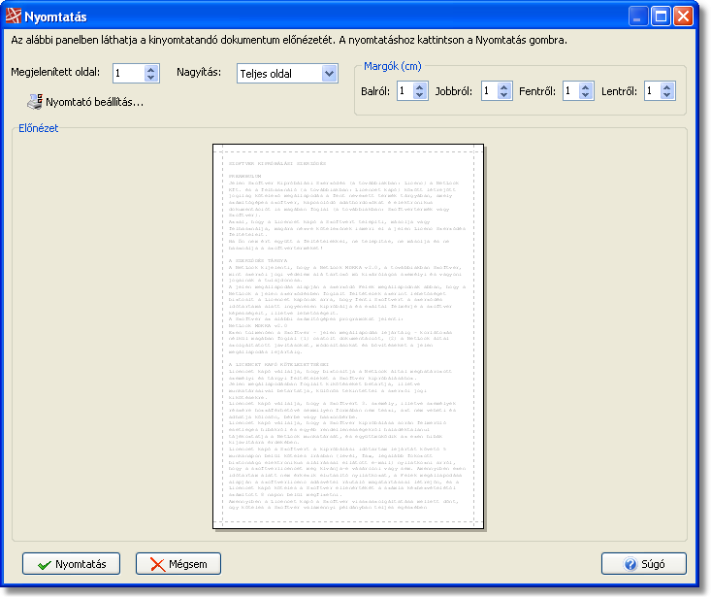The height and width of the screenshot is (599, 711).
Task: Decrease the Jobbról right margin
Action: coord(503,95)
